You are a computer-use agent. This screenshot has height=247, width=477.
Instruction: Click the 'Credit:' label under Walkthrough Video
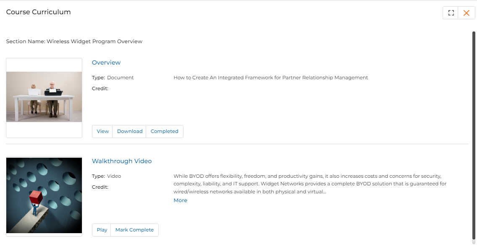[100, 187]
